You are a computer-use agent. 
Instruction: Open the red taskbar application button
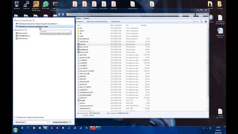click(93, 128)
